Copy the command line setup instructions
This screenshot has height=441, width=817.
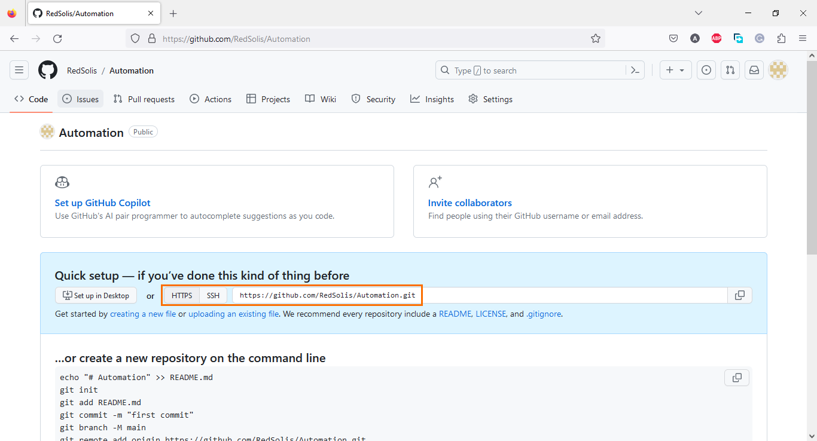736,377
